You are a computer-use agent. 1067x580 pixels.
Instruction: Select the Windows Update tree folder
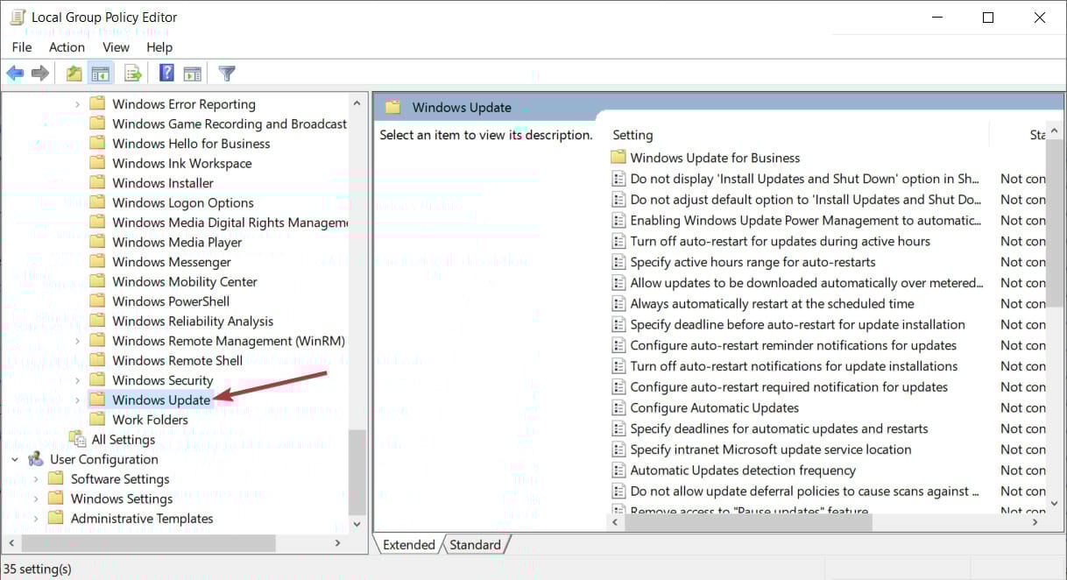tap(161, 400)
